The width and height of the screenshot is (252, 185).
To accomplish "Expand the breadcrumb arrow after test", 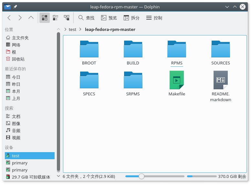I will coord(80,30).
